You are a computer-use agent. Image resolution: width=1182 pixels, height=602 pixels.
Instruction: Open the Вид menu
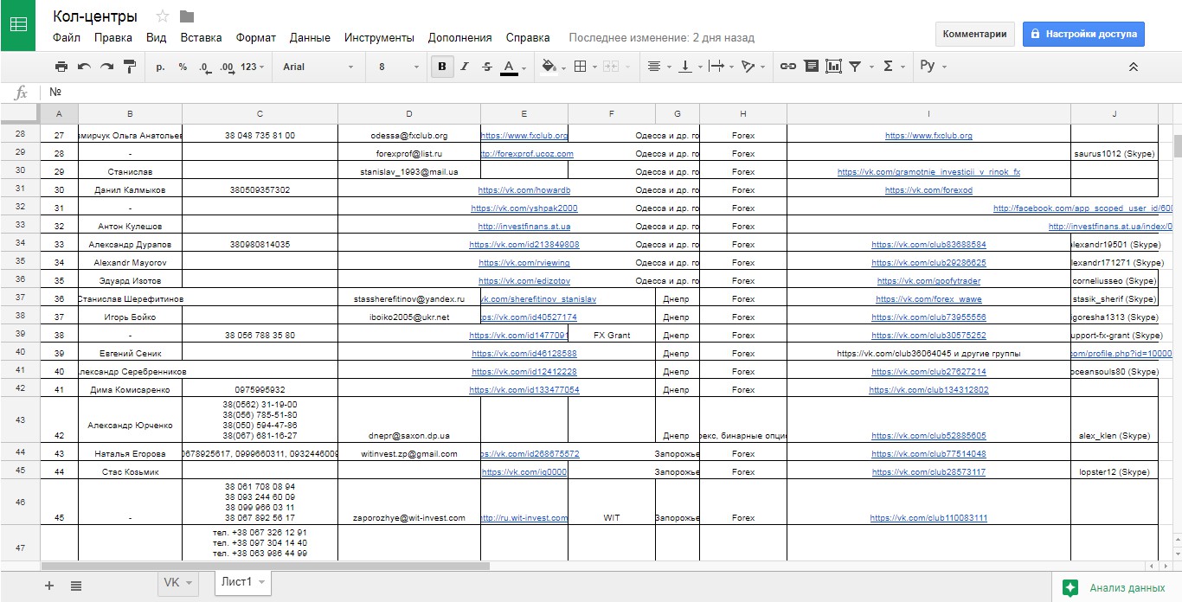pos(157,38)
